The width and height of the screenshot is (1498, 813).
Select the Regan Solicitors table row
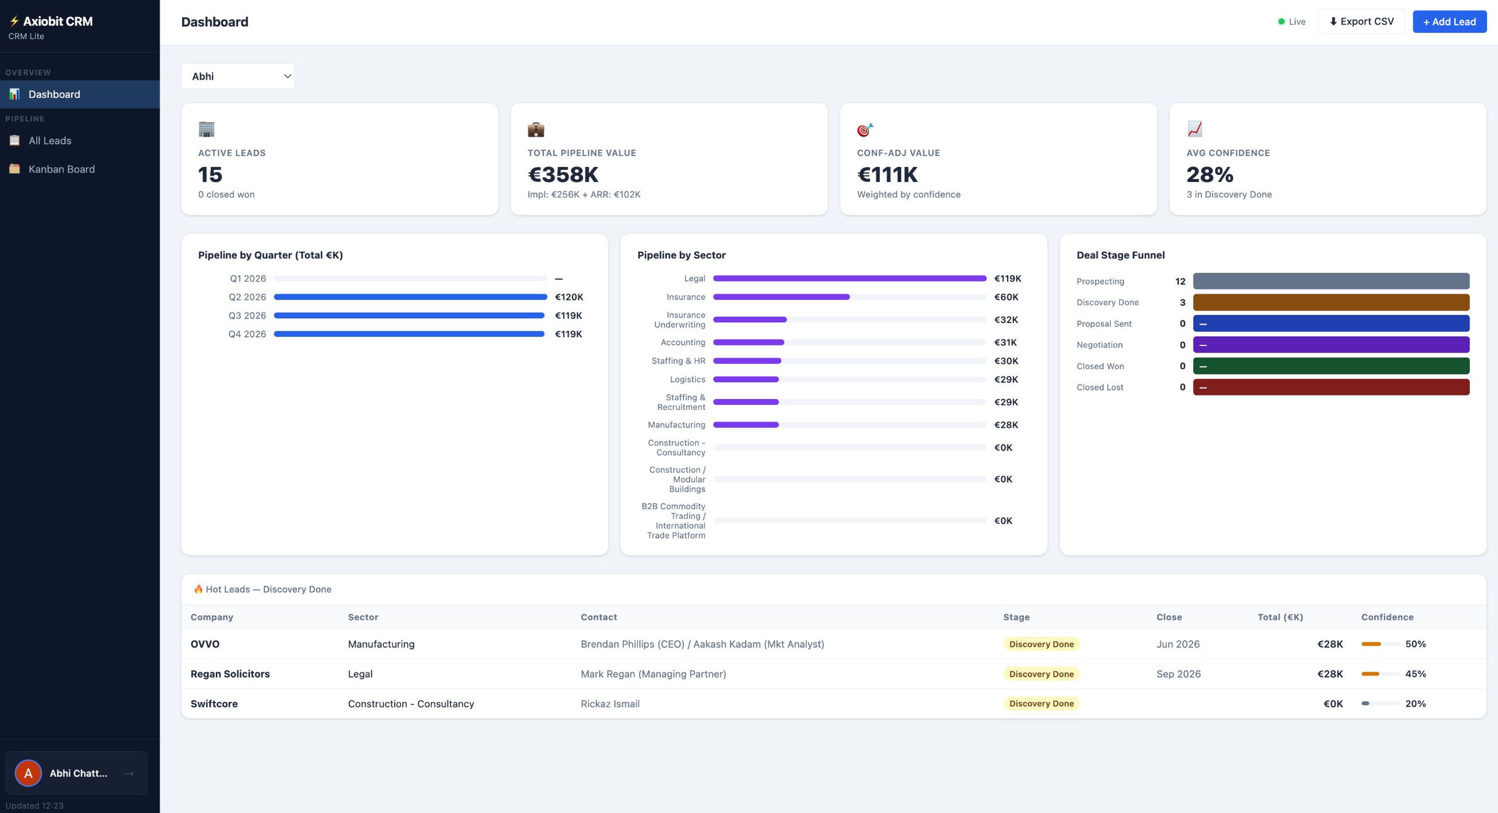tap(698, 673)
